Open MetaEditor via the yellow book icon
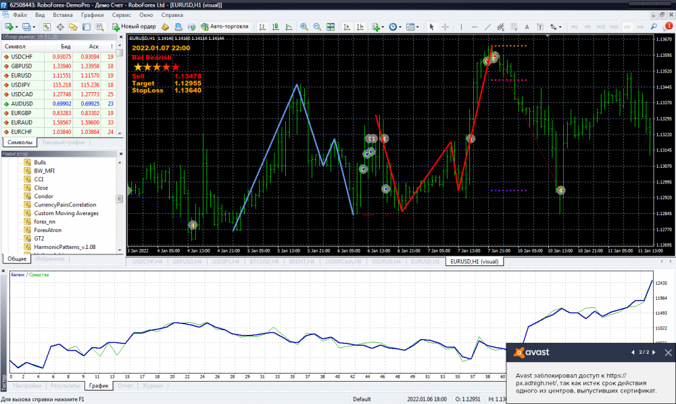This screenshot has height=404, width=676. click(x=165, y=27)
